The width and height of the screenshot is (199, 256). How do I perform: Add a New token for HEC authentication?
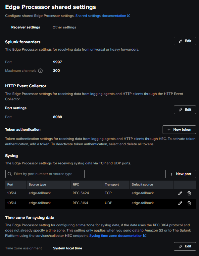click(179, 130)
